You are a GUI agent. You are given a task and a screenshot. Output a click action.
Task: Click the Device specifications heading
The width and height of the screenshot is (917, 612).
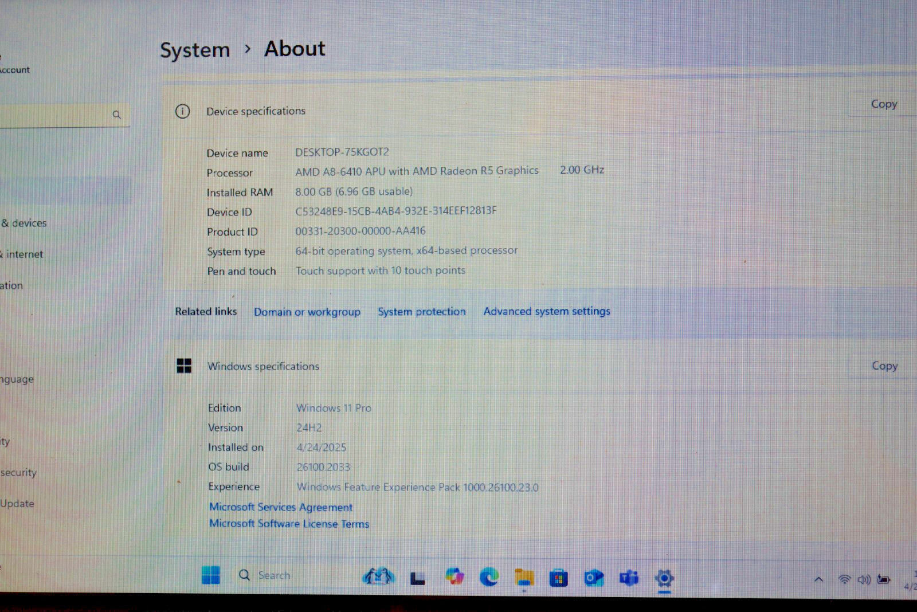(256, 111)
